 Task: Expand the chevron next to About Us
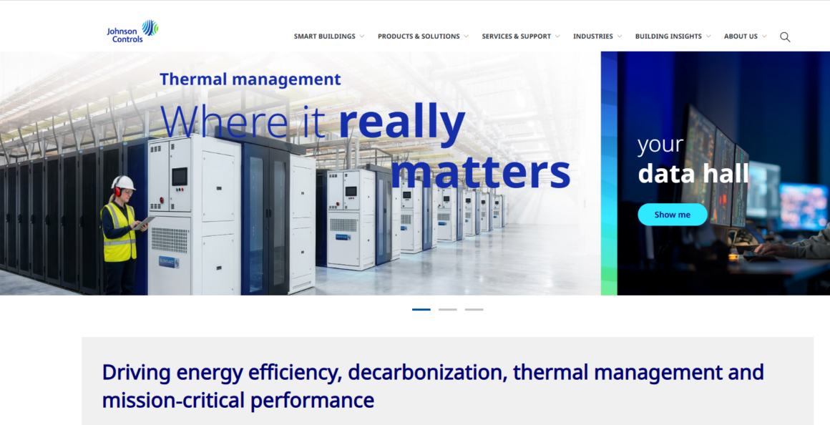tap(764, 36)
